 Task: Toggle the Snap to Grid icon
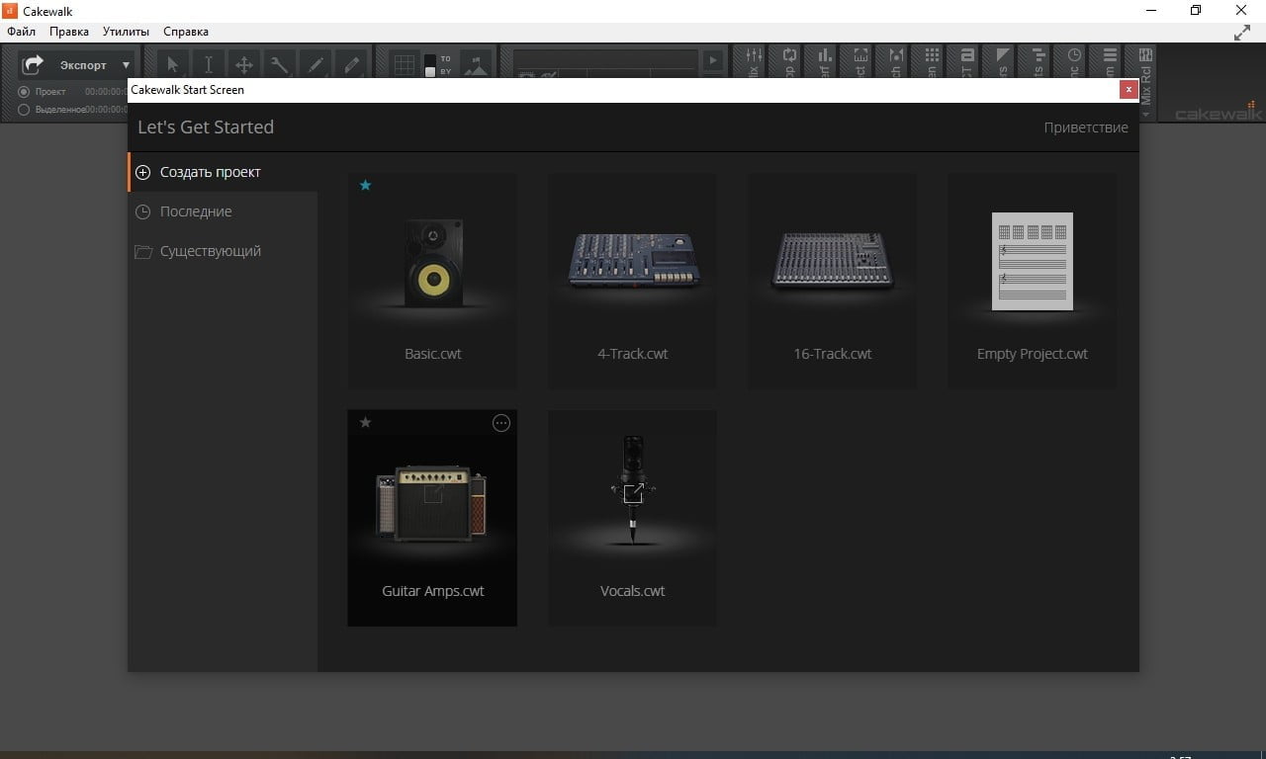click(405, 65)
